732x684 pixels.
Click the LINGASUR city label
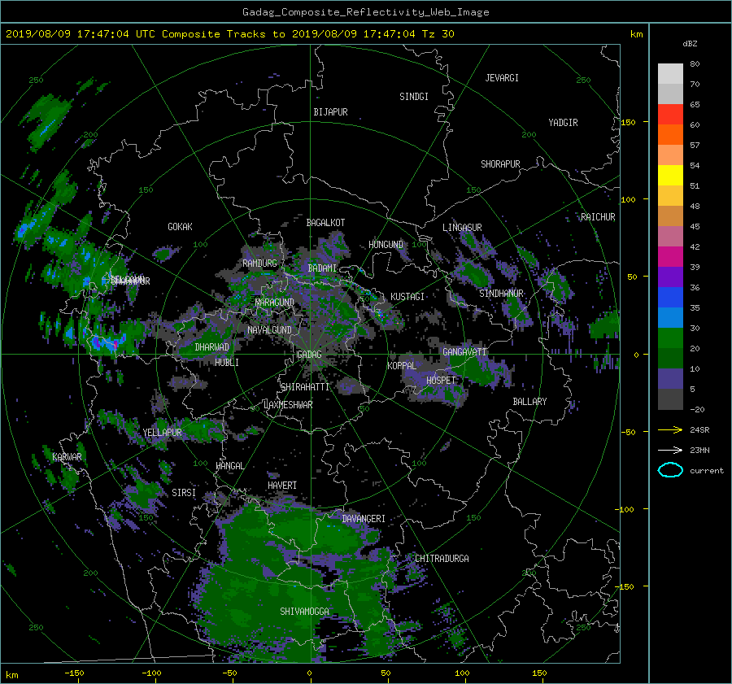click(x=462, y=228)
